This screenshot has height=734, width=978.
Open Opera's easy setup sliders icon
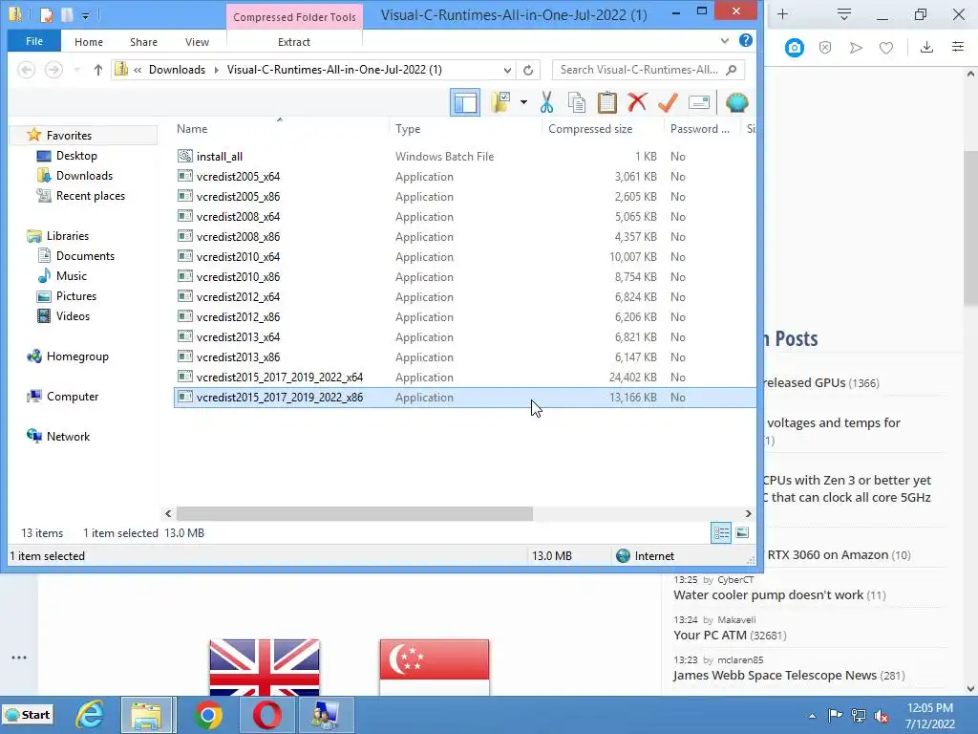[x=958, y=48]
